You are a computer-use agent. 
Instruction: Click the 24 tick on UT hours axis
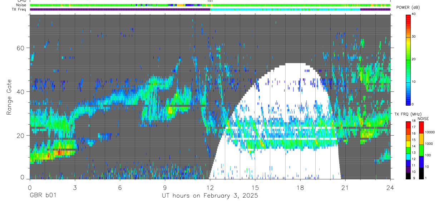click(390, 187)
